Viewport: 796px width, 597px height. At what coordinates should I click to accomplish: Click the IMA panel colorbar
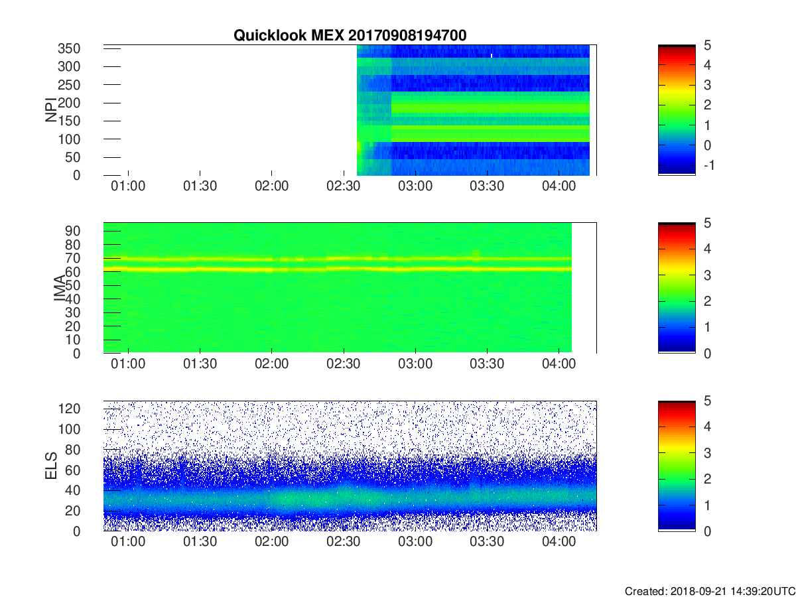677,288
